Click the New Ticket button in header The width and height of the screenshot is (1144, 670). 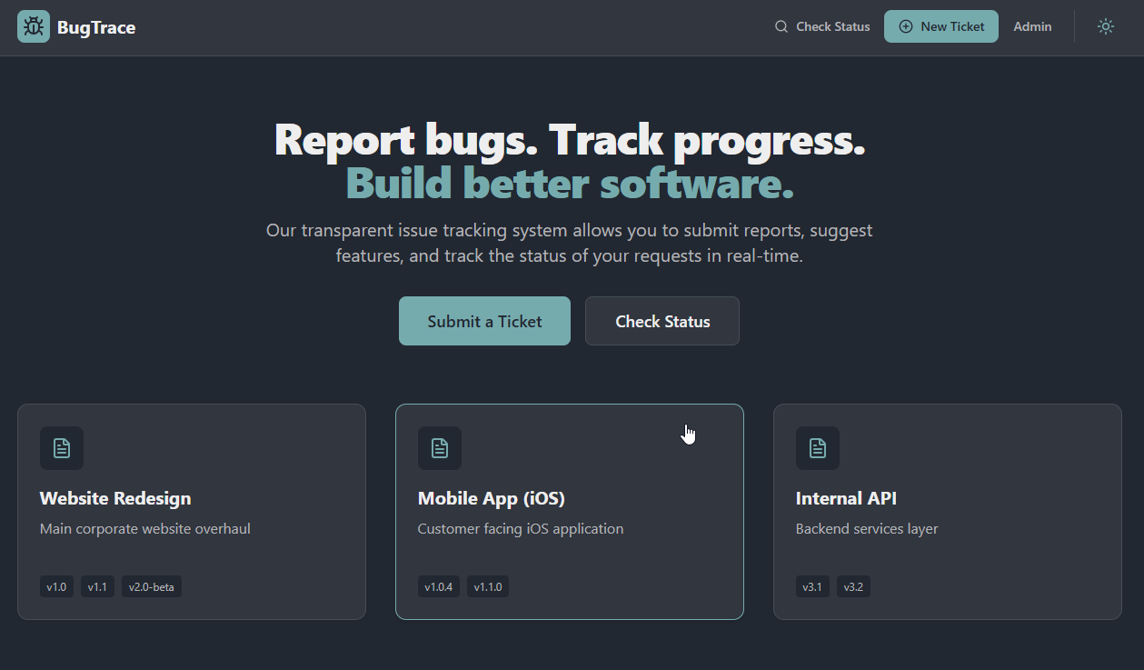click(x=941, y=26)
